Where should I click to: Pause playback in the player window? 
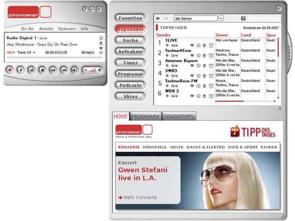[32, 70]
